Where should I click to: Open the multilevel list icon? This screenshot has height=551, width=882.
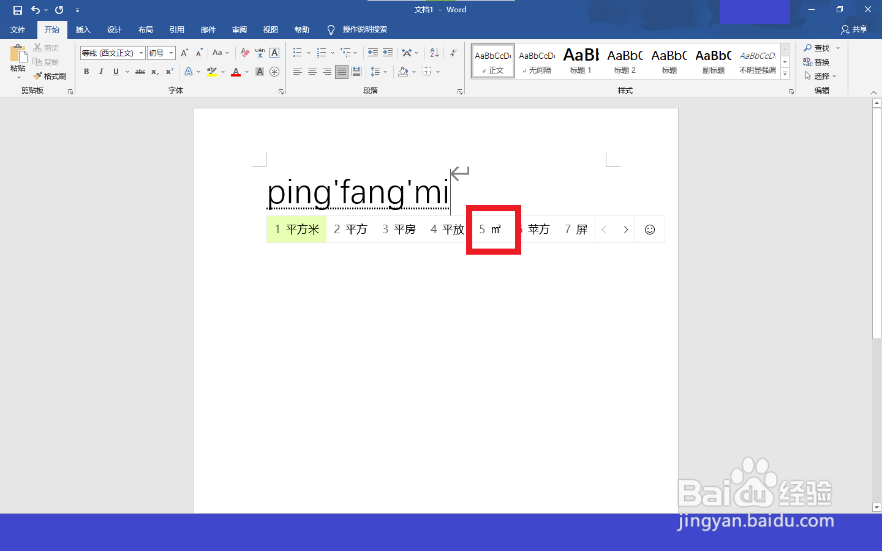click(x=346, y=53)
